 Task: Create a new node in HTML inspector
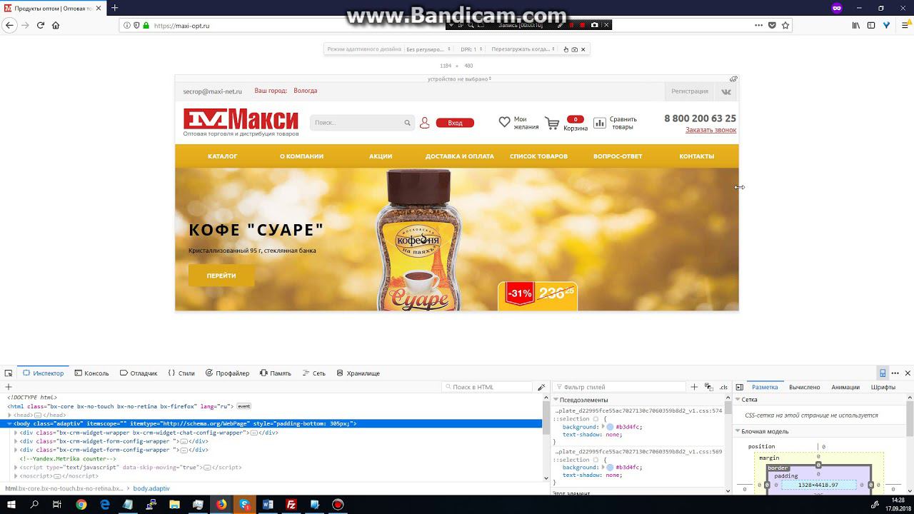pyautogui.click(x=9, y=387)
